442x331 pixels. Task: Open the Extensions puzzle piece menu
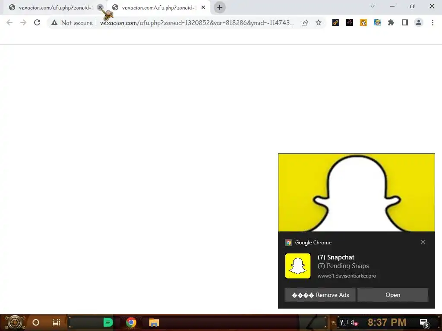[x=391, y=22]
